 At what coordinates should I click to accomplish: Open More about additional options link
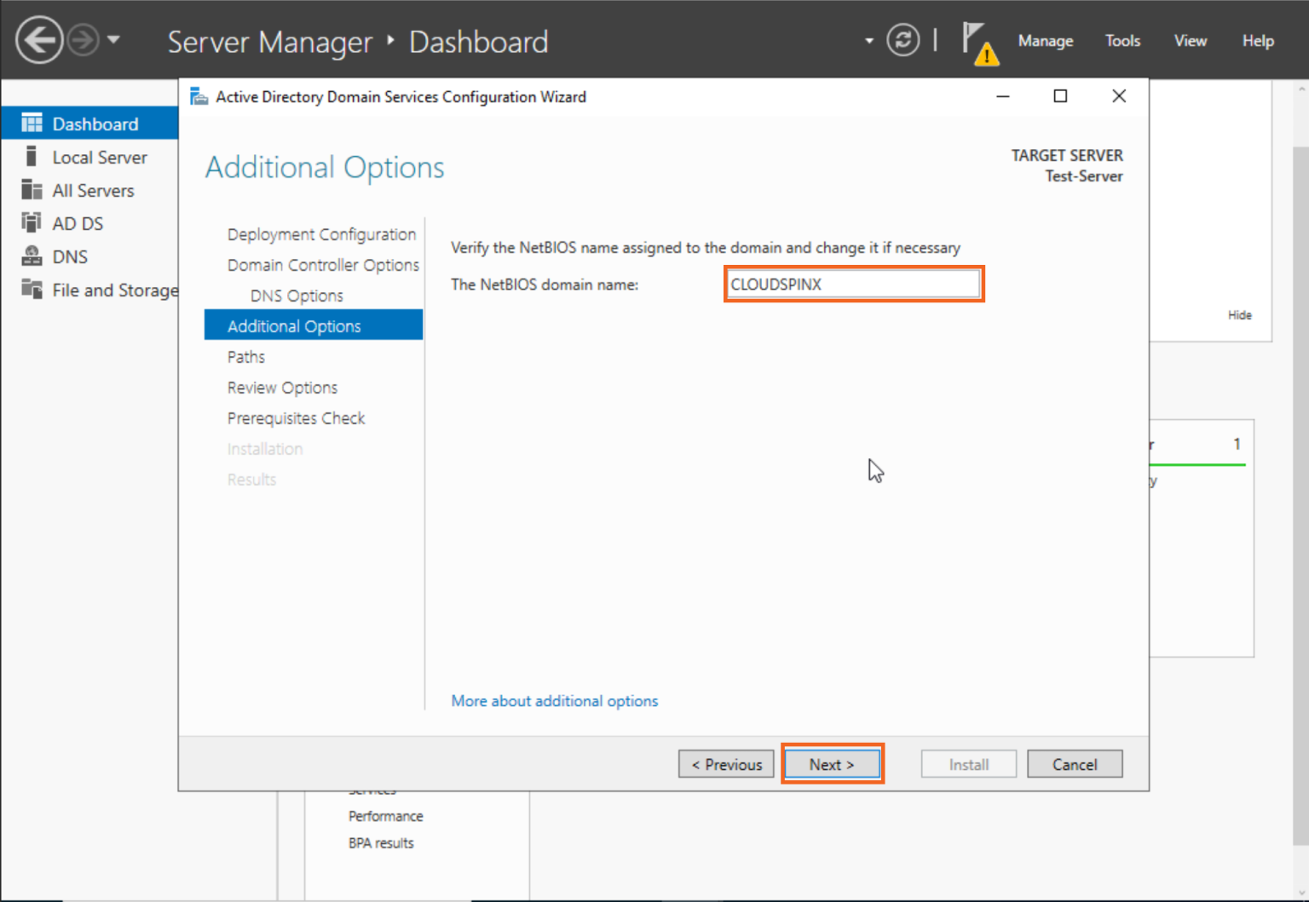(x=554, y=700)
